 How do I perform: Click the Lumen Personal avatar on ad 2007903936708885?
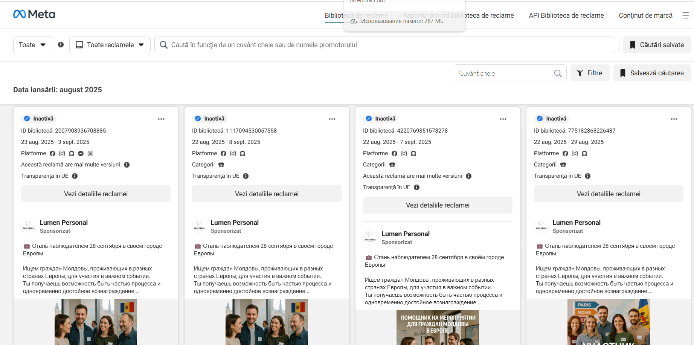pos(29,226)
